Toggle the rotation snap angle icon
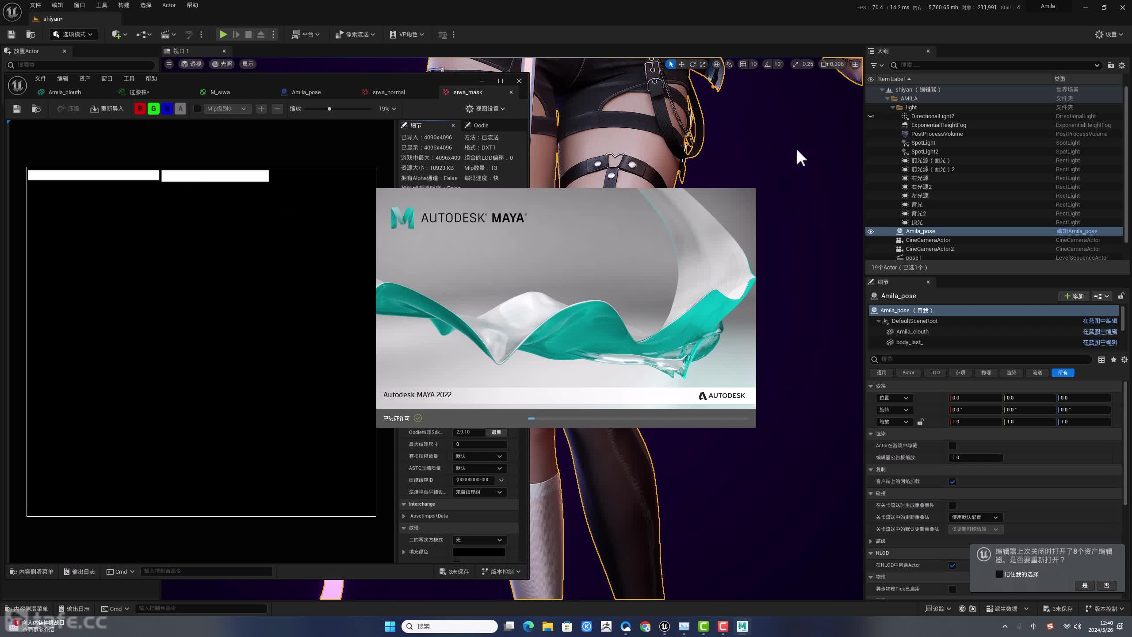This screenshot has height=637, width=1132. pyautogui.click(x=767, y=64)
